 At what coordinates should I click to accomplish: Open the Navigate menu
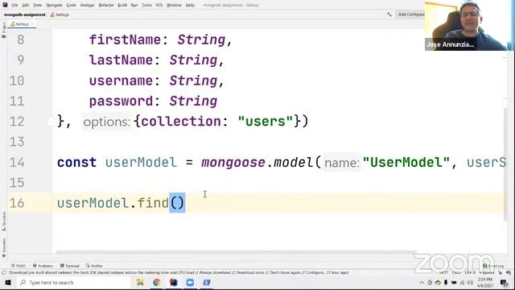tap(54, 5)
